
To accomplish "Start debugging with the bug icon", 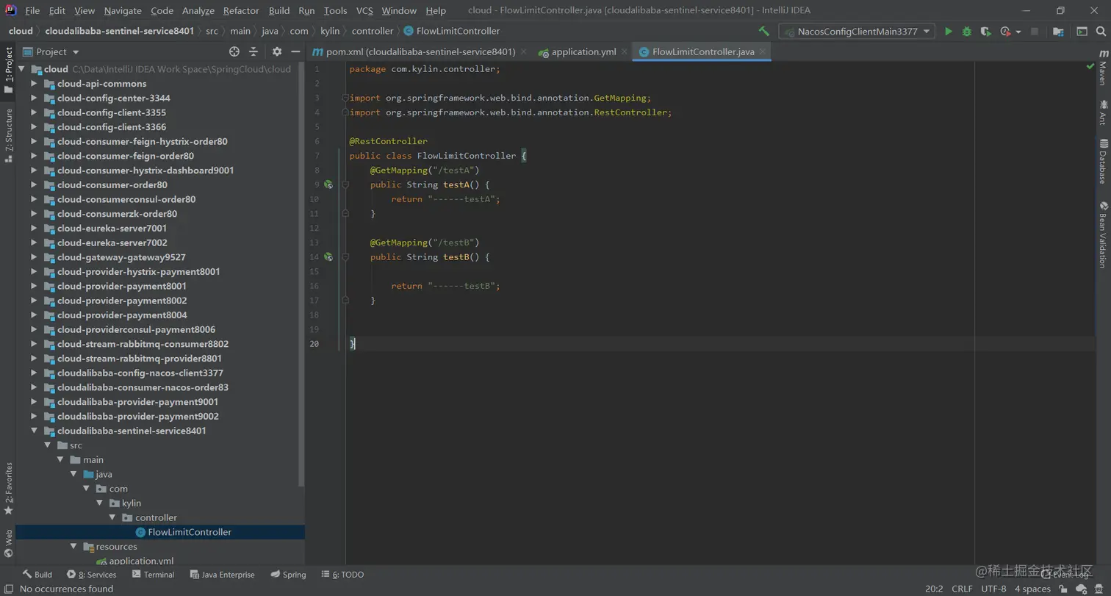I will tap(967, 32).
